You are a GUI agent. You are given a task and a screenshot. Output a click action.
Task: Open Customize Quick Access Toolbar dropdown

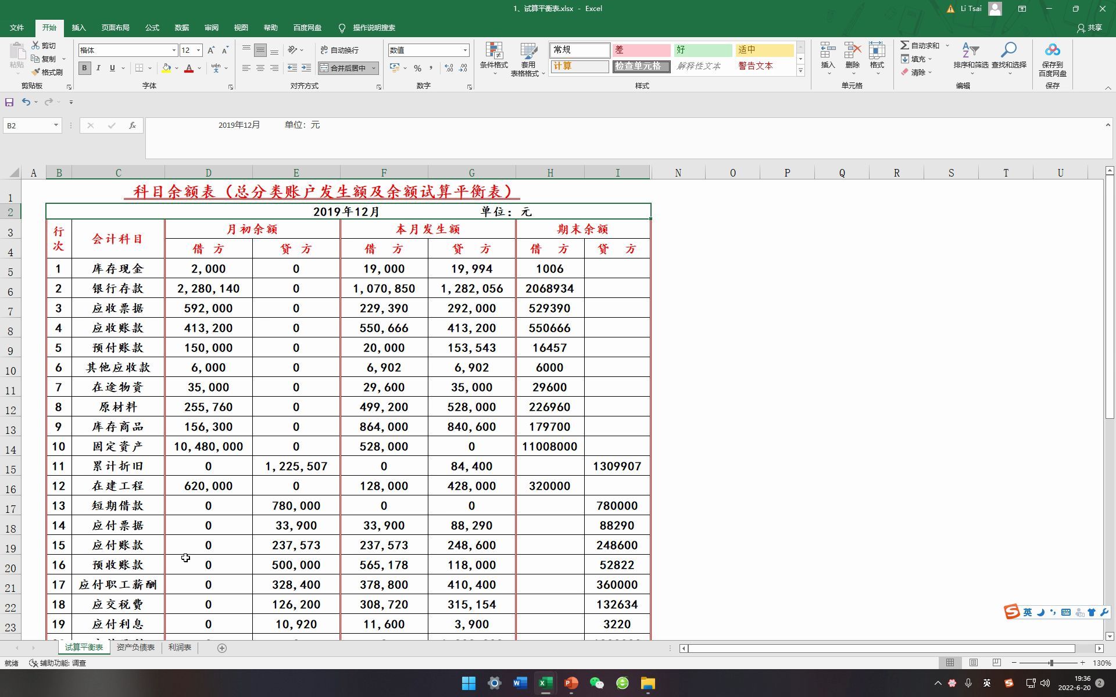coord(71,102)
